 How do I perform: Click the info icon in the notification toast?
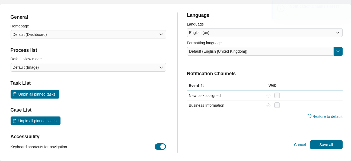[x=280, y=8]
